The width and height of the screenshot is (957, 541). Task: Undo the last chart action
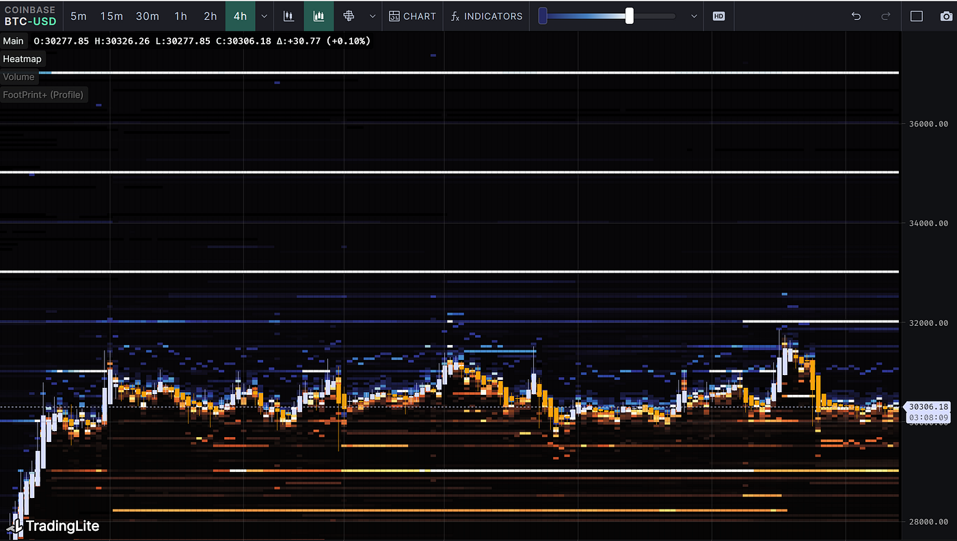pos(856,16)
